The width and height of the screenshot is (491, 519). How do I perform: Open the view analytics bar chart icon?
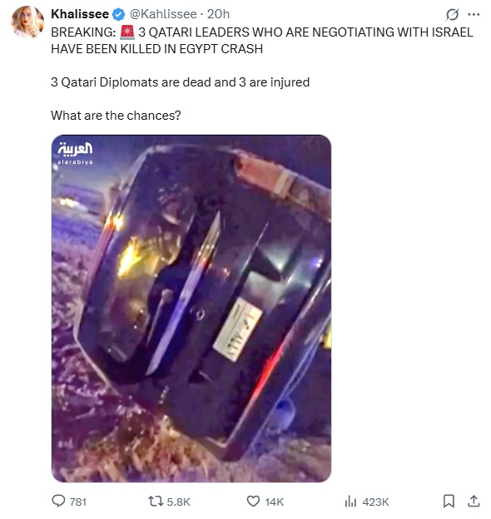pyautogui.click(x=350, y=502)
